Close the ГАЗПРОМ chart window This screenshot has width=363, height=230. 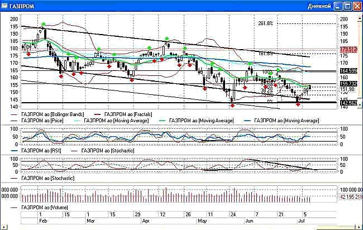[x=357, y=6]
